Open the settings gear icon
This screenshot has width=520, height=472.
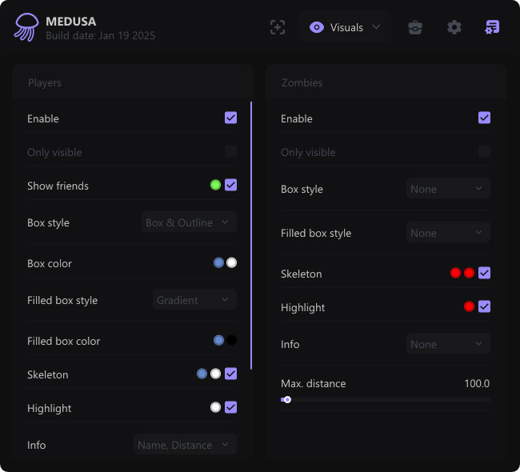[454, 27]
